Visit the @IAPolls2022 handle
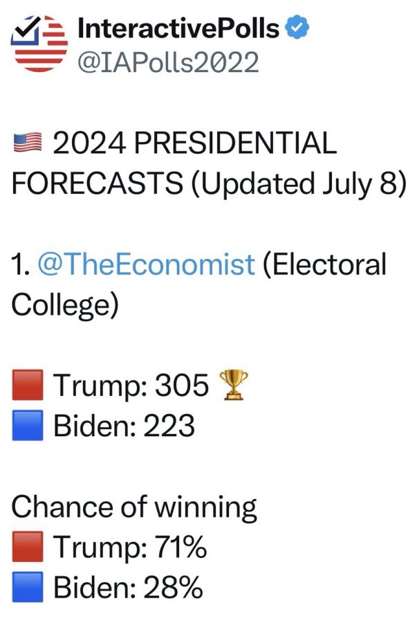This screenshot has height=623, width=417. 168,62
